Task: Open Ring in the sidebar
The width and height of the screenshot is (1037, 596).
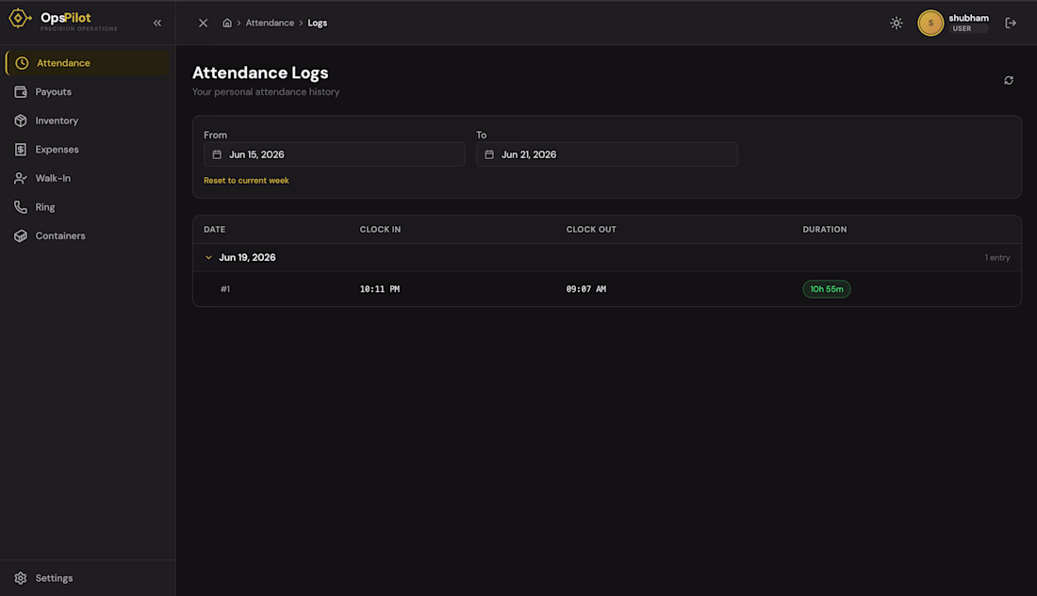Action: [x=88, y=207]
